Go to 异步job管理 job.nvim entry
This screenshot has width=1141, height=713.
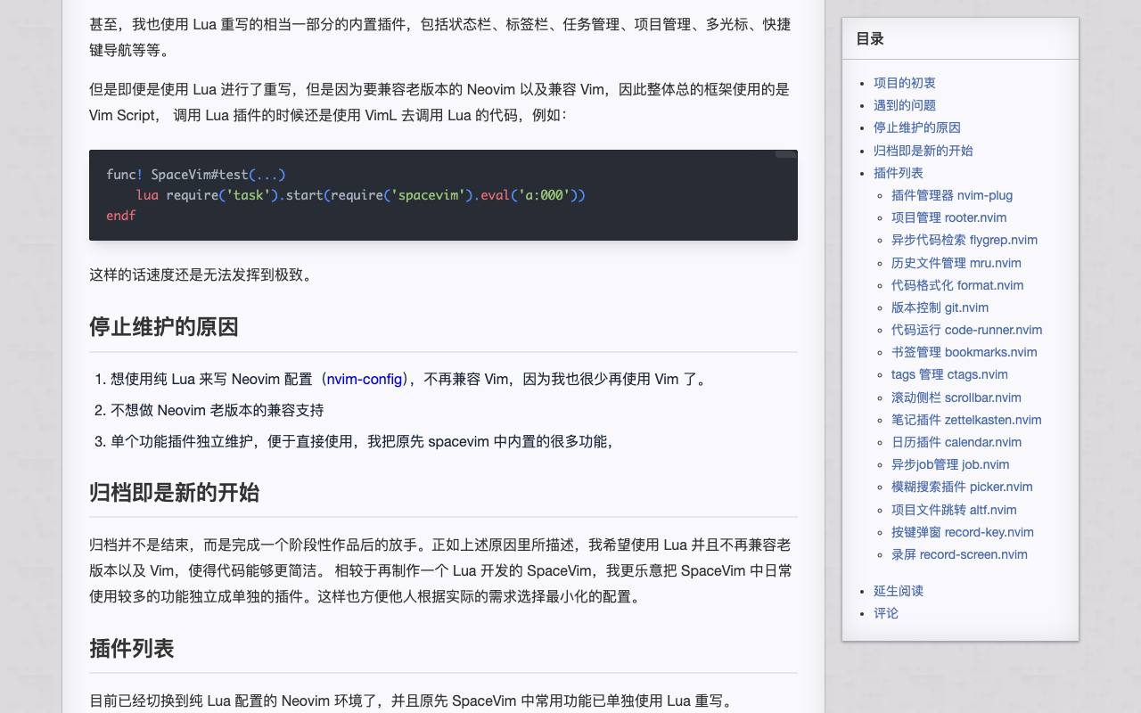[x=951, y=464]
